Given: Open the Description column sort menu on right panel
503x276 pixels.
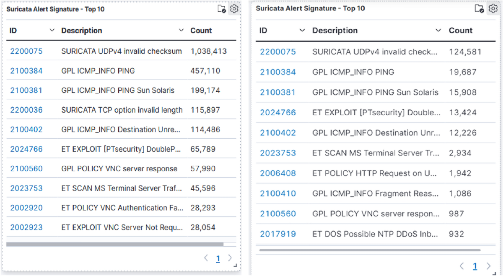Looking at the screenshot, I should (x=438, y=30).
